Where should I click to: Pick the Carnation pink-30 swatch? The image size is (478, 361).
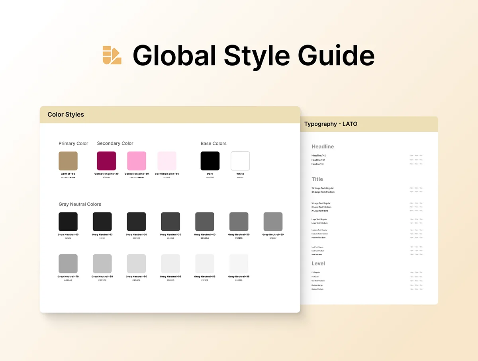[x=106, y=161]
